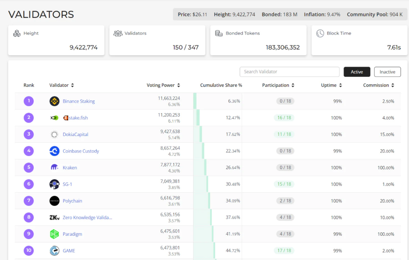Image resolution: width=409 pixels, height=260 pixels.
Task: Switch to Inactive validators filter
Action: (x=387, y=72)
